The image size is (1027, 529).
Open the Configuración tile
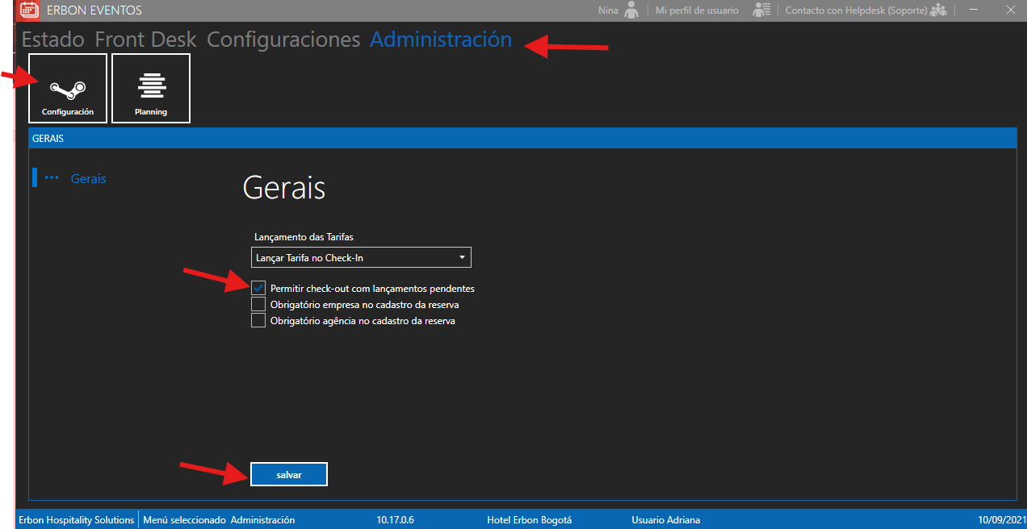pyautogui.click(x=68, y=88)
